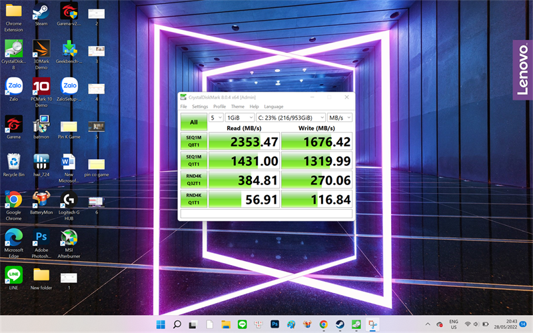Open the 1GiB test size dropdown
This screenshot has height=333, width=533.
pyautogui.click(x=240, y=118)
